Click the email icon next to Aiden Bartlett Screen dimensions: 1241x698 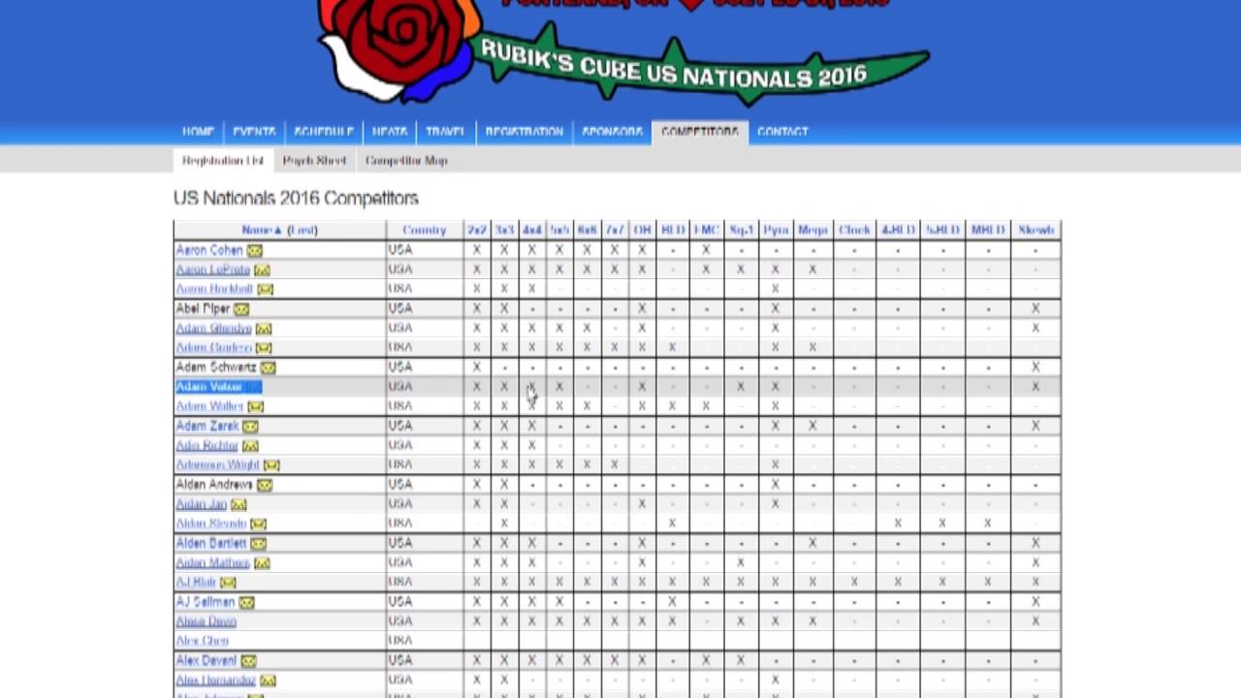258,543
